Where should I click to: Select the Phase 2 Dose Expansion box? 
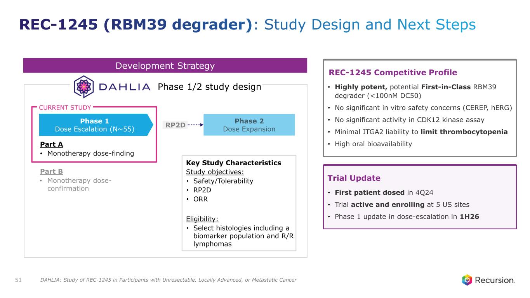pos(249,125)
